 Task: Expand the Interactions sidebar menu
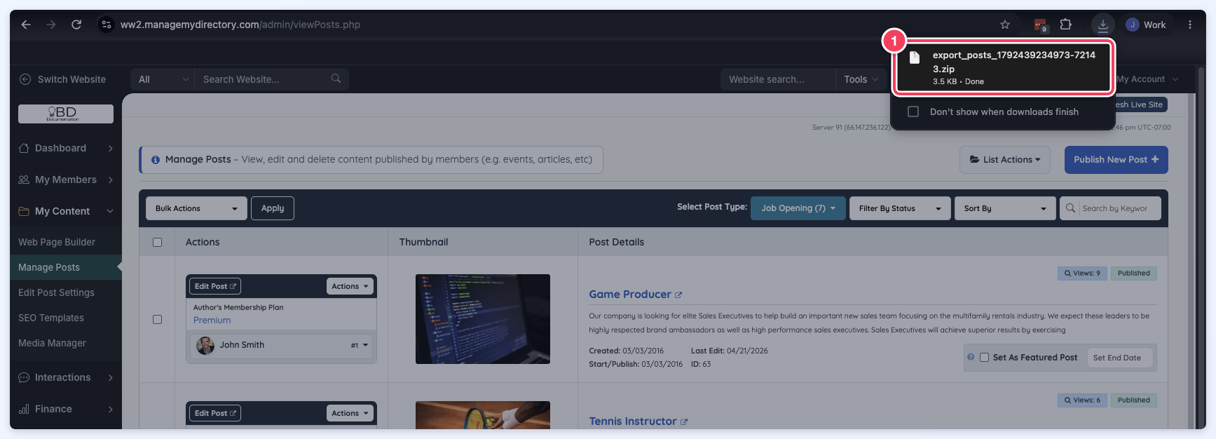point(66,377)
